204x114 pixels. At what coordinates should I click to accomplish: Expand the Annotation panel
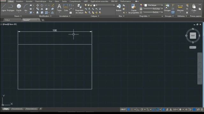click(65, 16)
